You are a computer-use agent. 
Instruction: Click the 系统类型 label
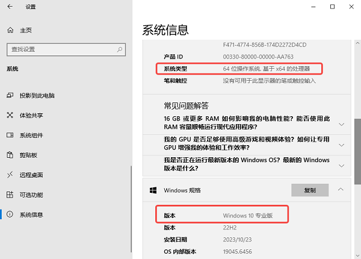click(x=175, y=69)
